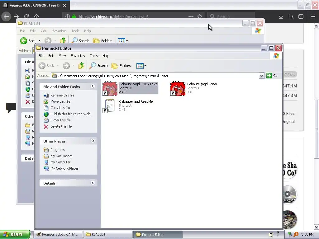Click Move this file
The image size is (319, 239).
click(x=60, y=101)
